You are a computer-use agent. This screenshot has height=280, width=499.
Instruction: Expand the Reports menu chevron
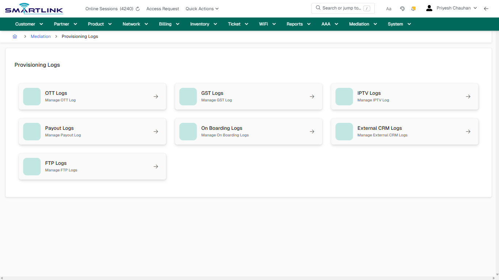pos(309,24)
